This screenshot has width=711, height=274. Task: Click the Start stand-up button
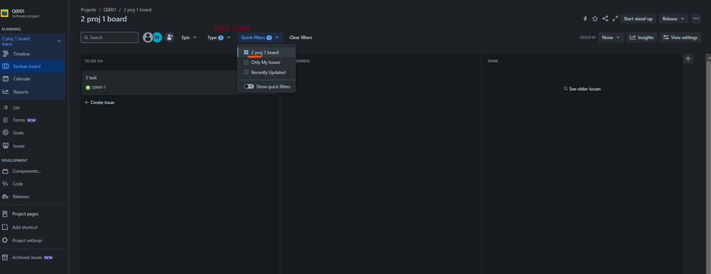(x=638, y=19)
